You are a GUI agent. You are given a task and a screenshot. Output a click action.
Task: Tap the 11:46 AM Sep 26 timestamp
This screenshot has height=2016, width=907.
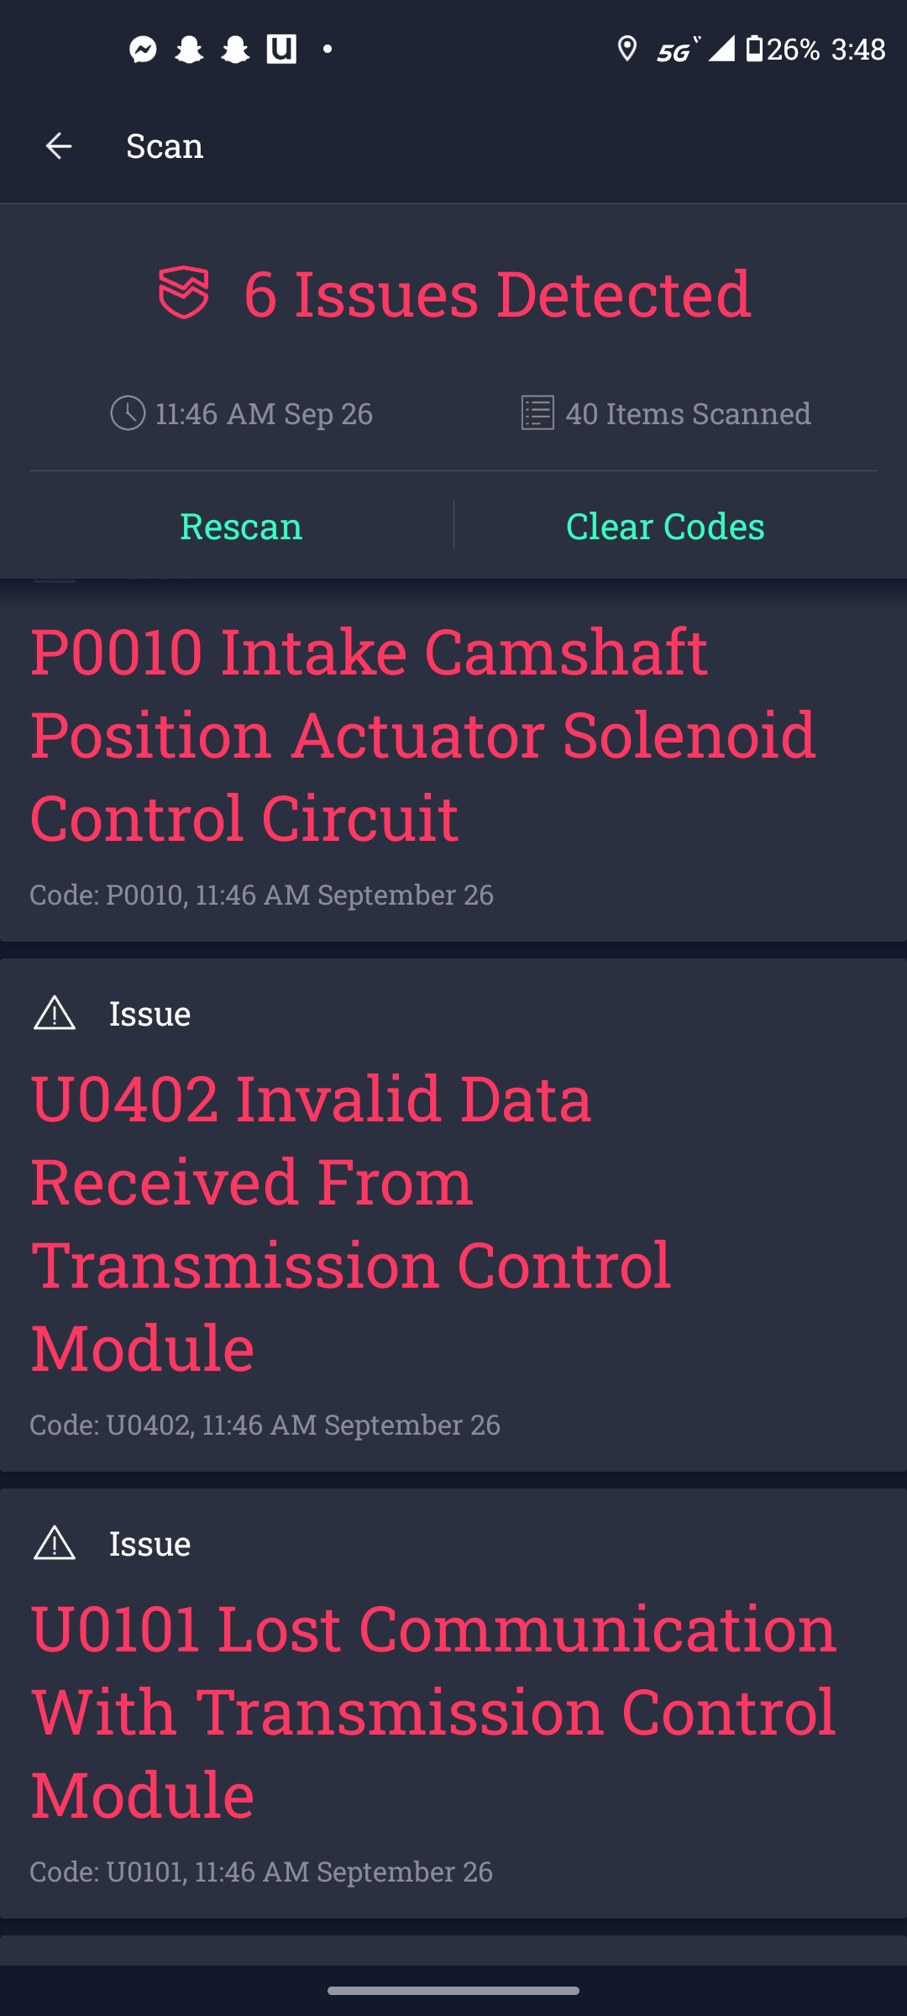click(264, 413)
